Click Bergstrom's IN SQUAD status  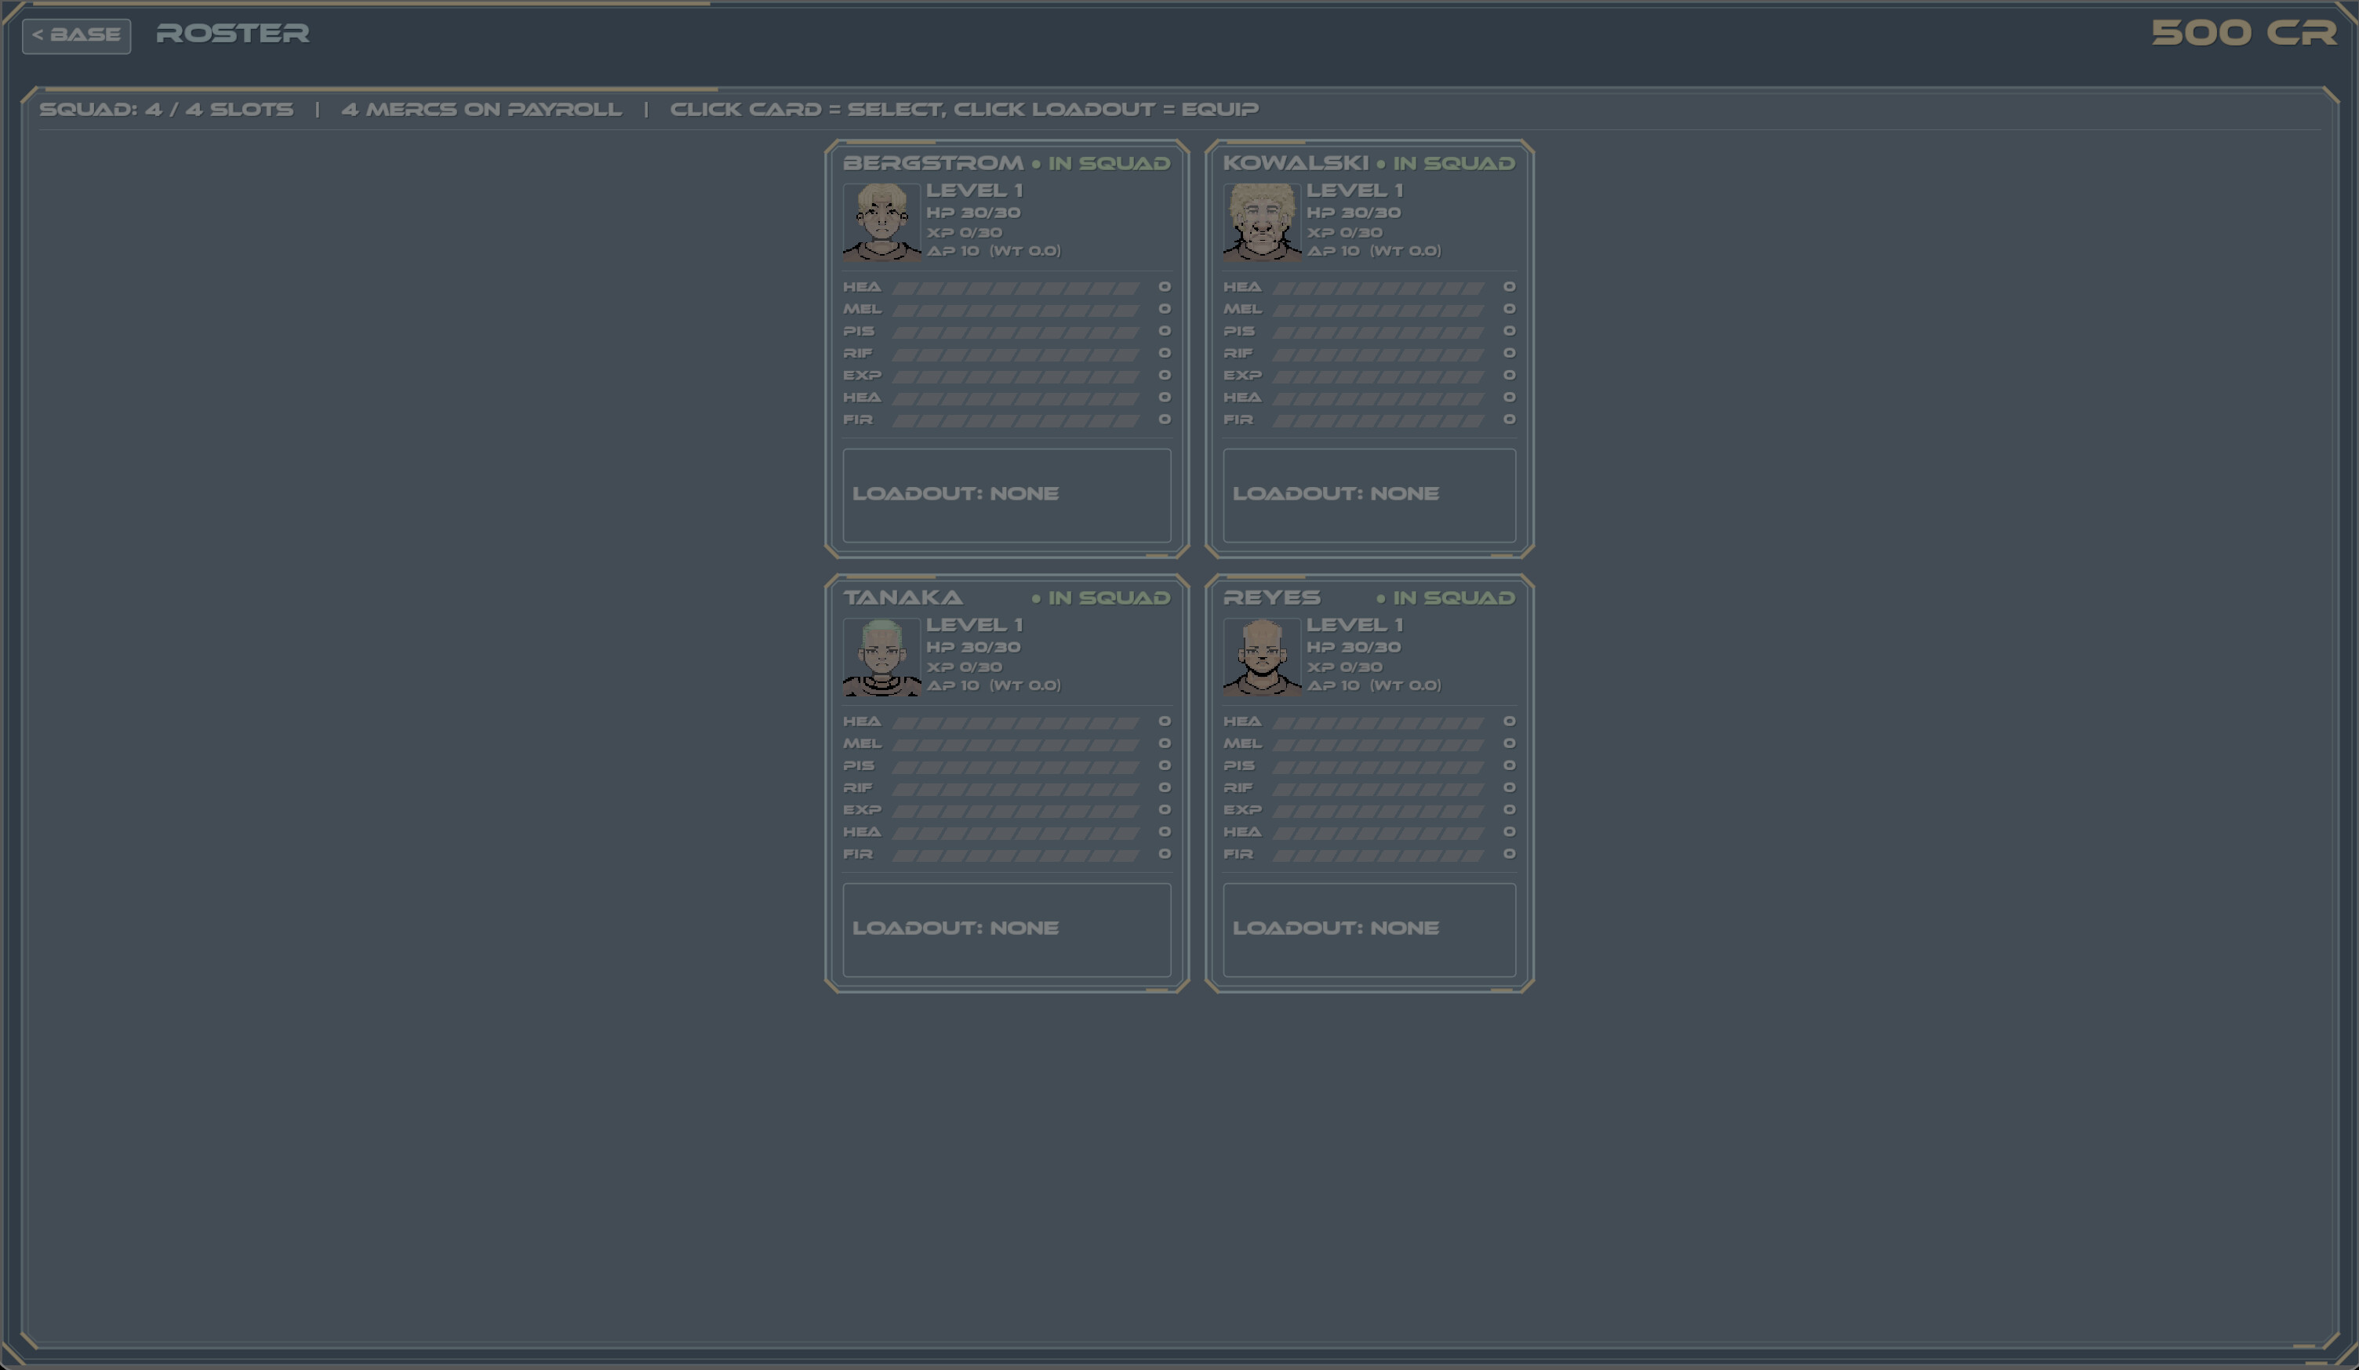coord(1101,163)
